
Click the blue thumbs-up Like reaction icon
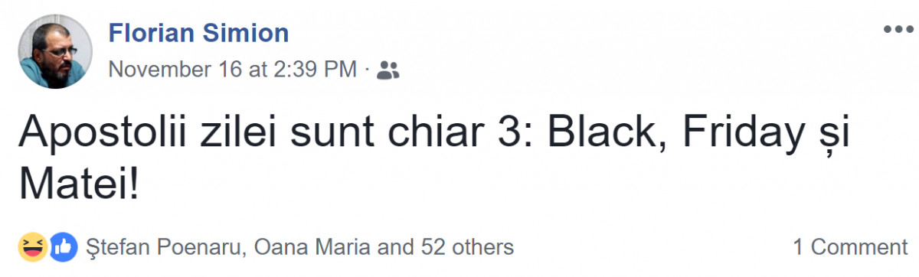tap(64, 246)
